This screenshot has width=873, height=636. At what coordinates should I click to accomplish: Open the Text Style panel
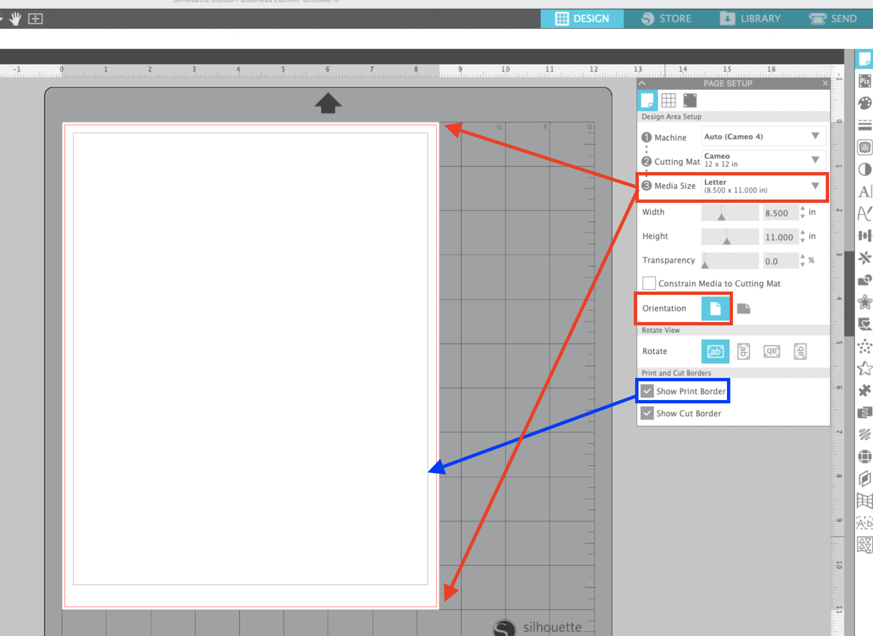tap(865, 191)
